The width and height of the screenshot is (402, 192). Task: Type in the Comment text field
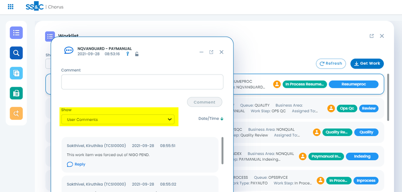click(x=142, y=82)
